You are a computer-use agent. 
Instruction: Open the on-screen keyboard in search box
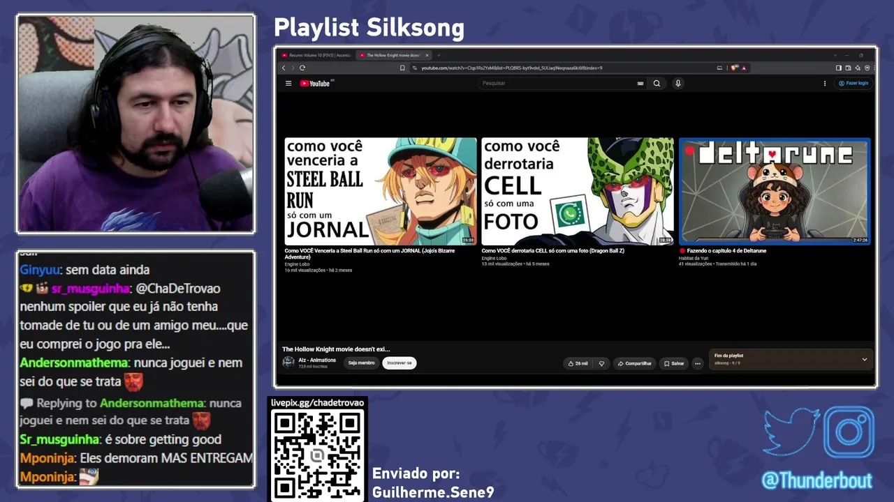(x=640, y=83)
